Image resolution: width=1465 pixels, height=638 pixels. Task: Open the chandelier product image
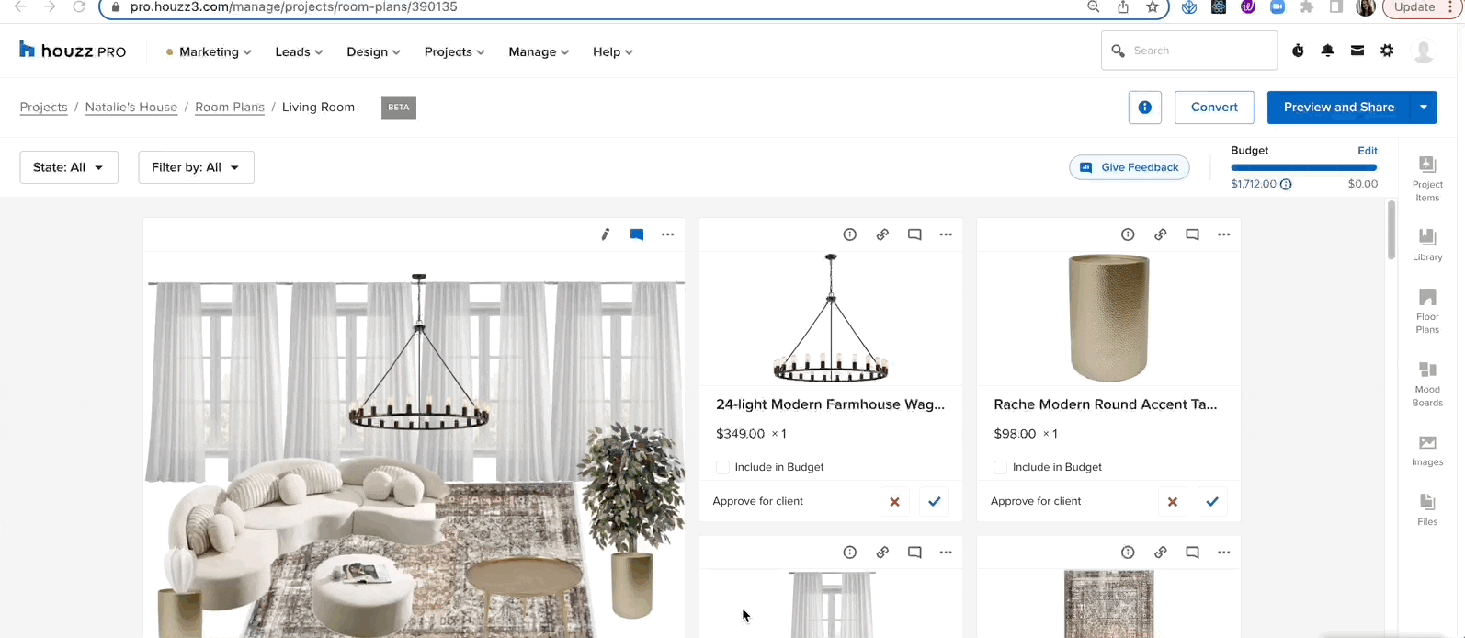coord(831,318)
